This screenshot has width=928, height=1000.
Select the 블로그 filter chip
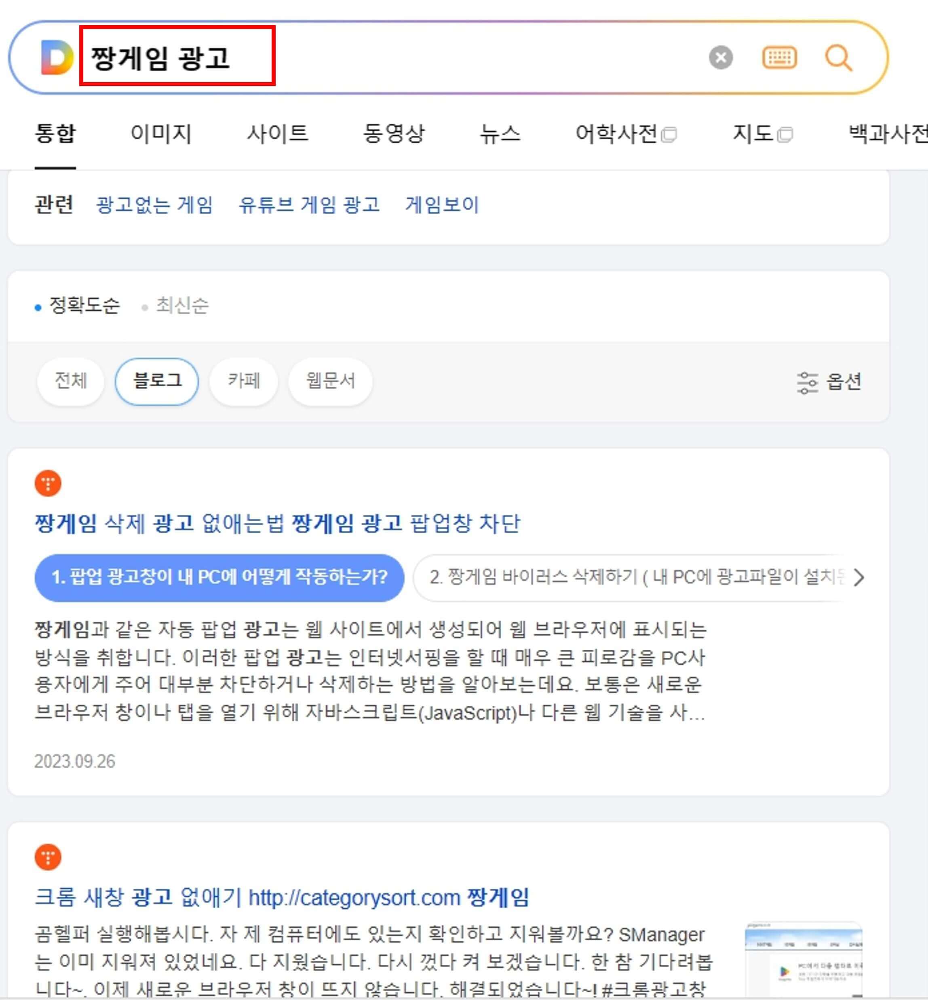click(x=157, y=381)
